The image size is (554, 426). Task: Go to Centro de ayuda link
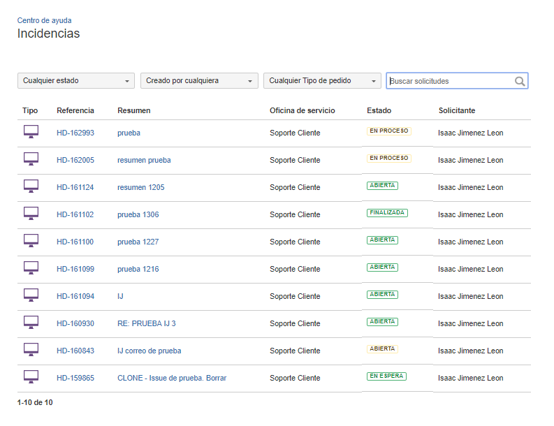click(44, 20)
